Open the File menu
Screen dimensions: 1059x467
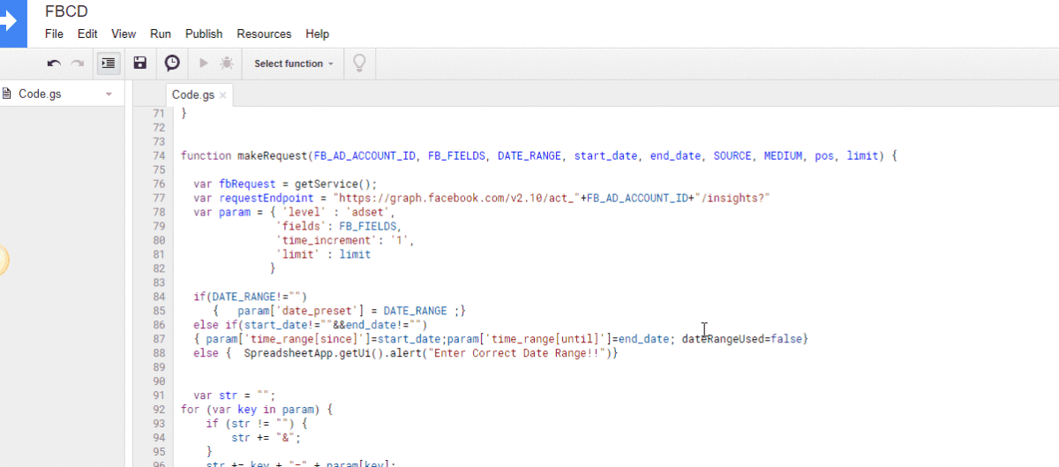pos(54,34)
